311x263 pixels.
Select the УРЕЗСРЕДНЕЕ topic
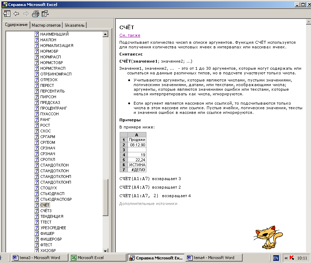coord(53,228)
